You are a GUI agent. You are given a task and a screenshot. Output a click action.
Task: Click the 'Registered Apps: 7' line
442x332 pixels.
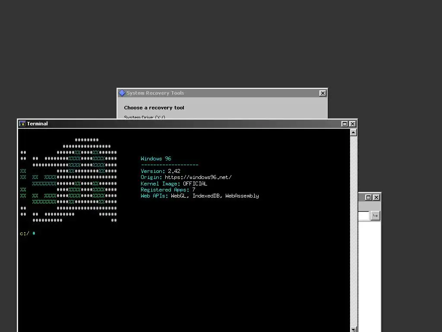coord(168,190)
